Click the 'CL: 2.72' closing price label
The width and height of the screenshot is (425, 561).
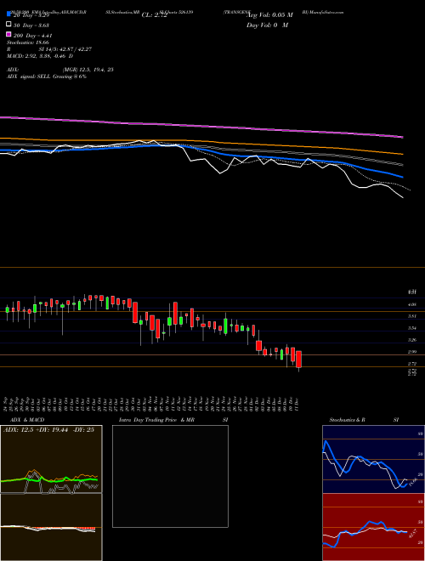click(155, 15)
